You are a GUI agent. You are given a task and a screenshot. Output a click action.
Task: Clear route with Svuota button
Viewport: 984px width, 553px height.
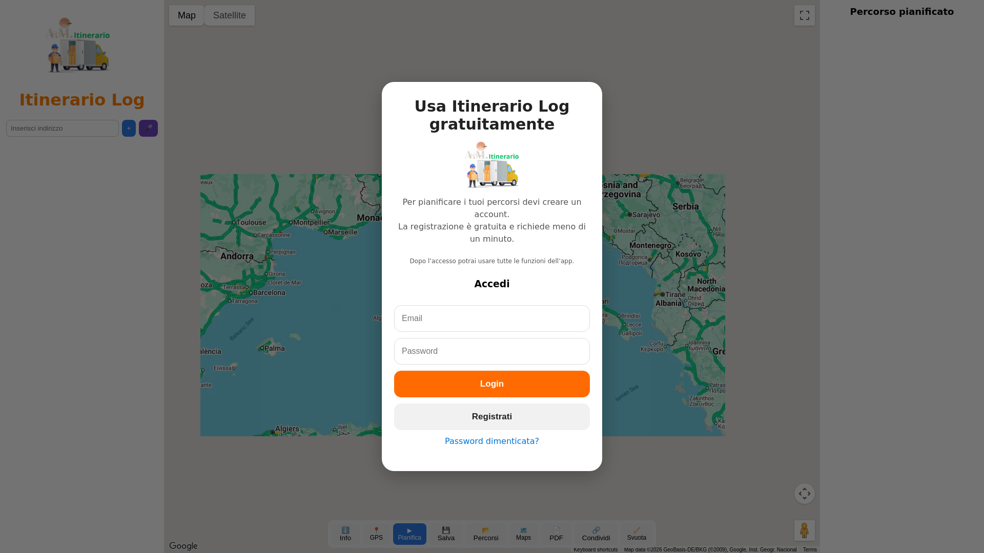point(637,534)
